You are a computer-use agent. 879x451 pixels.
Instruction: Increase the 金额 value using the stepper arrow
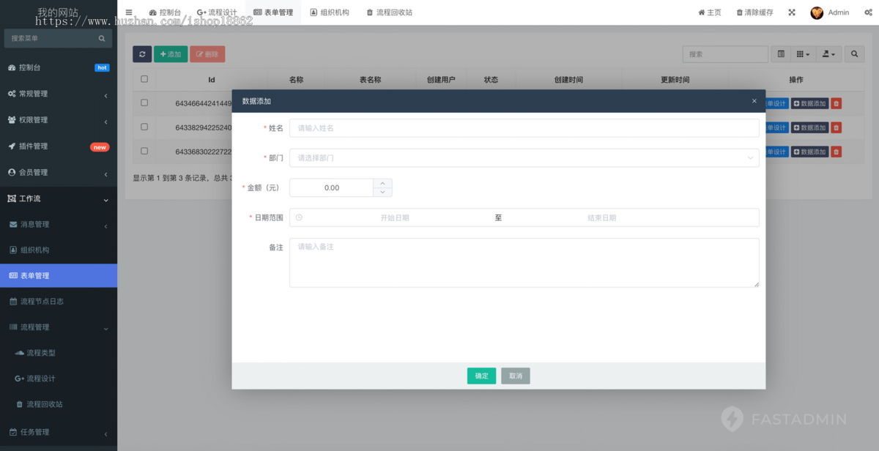pos(382,183)
